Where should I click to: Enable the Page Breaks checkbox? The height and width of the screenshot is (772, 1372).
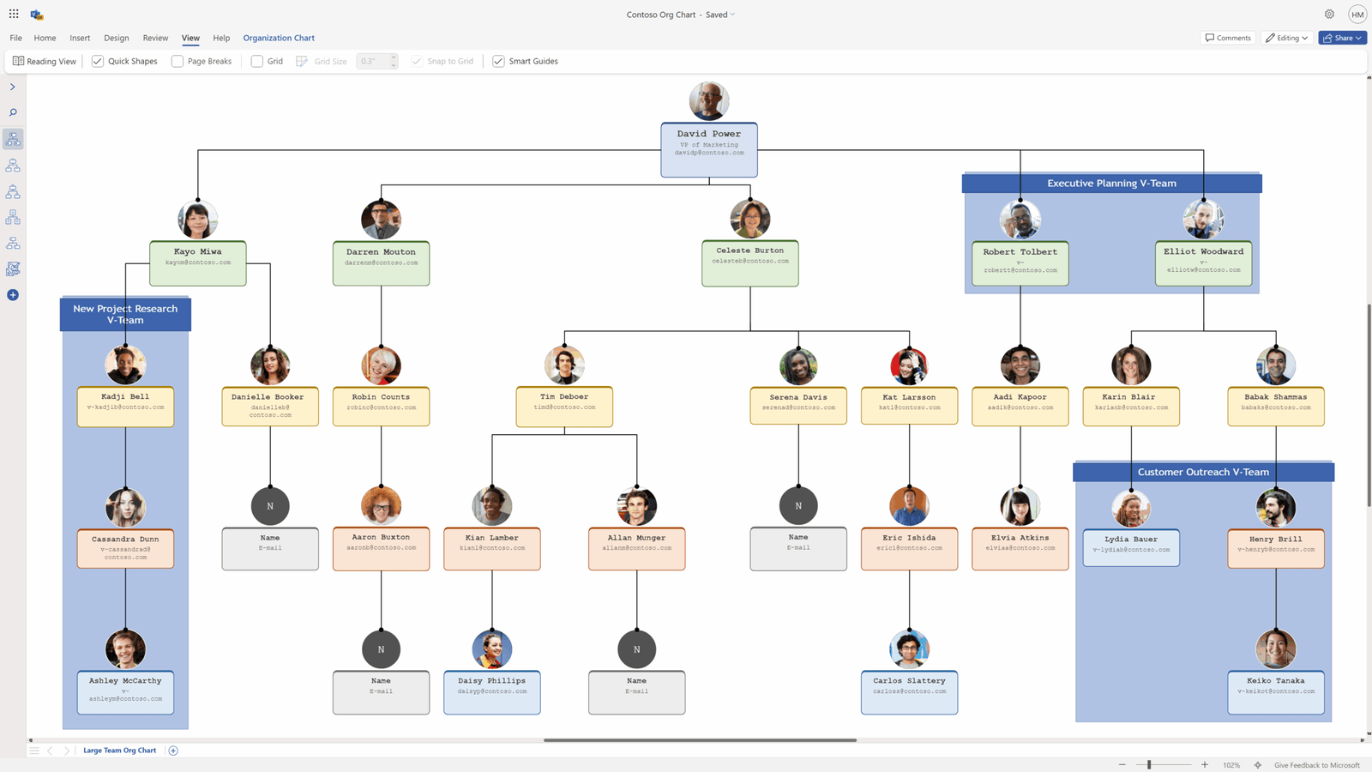point(177,61)
